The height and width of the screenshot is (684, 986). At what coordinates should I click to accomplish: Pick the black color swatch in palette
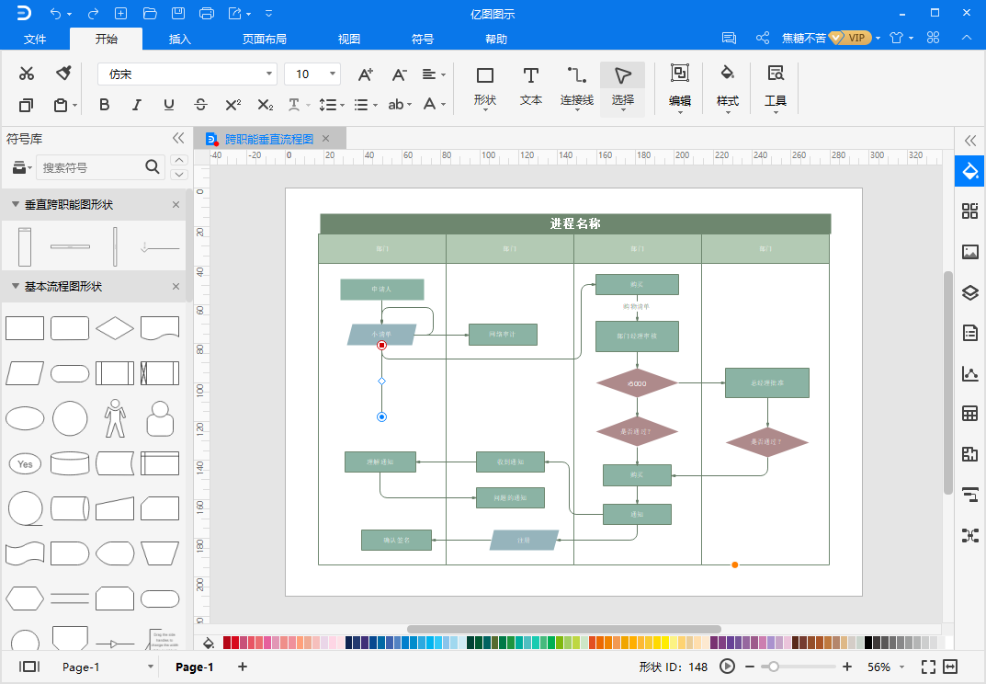pos(867,643)
